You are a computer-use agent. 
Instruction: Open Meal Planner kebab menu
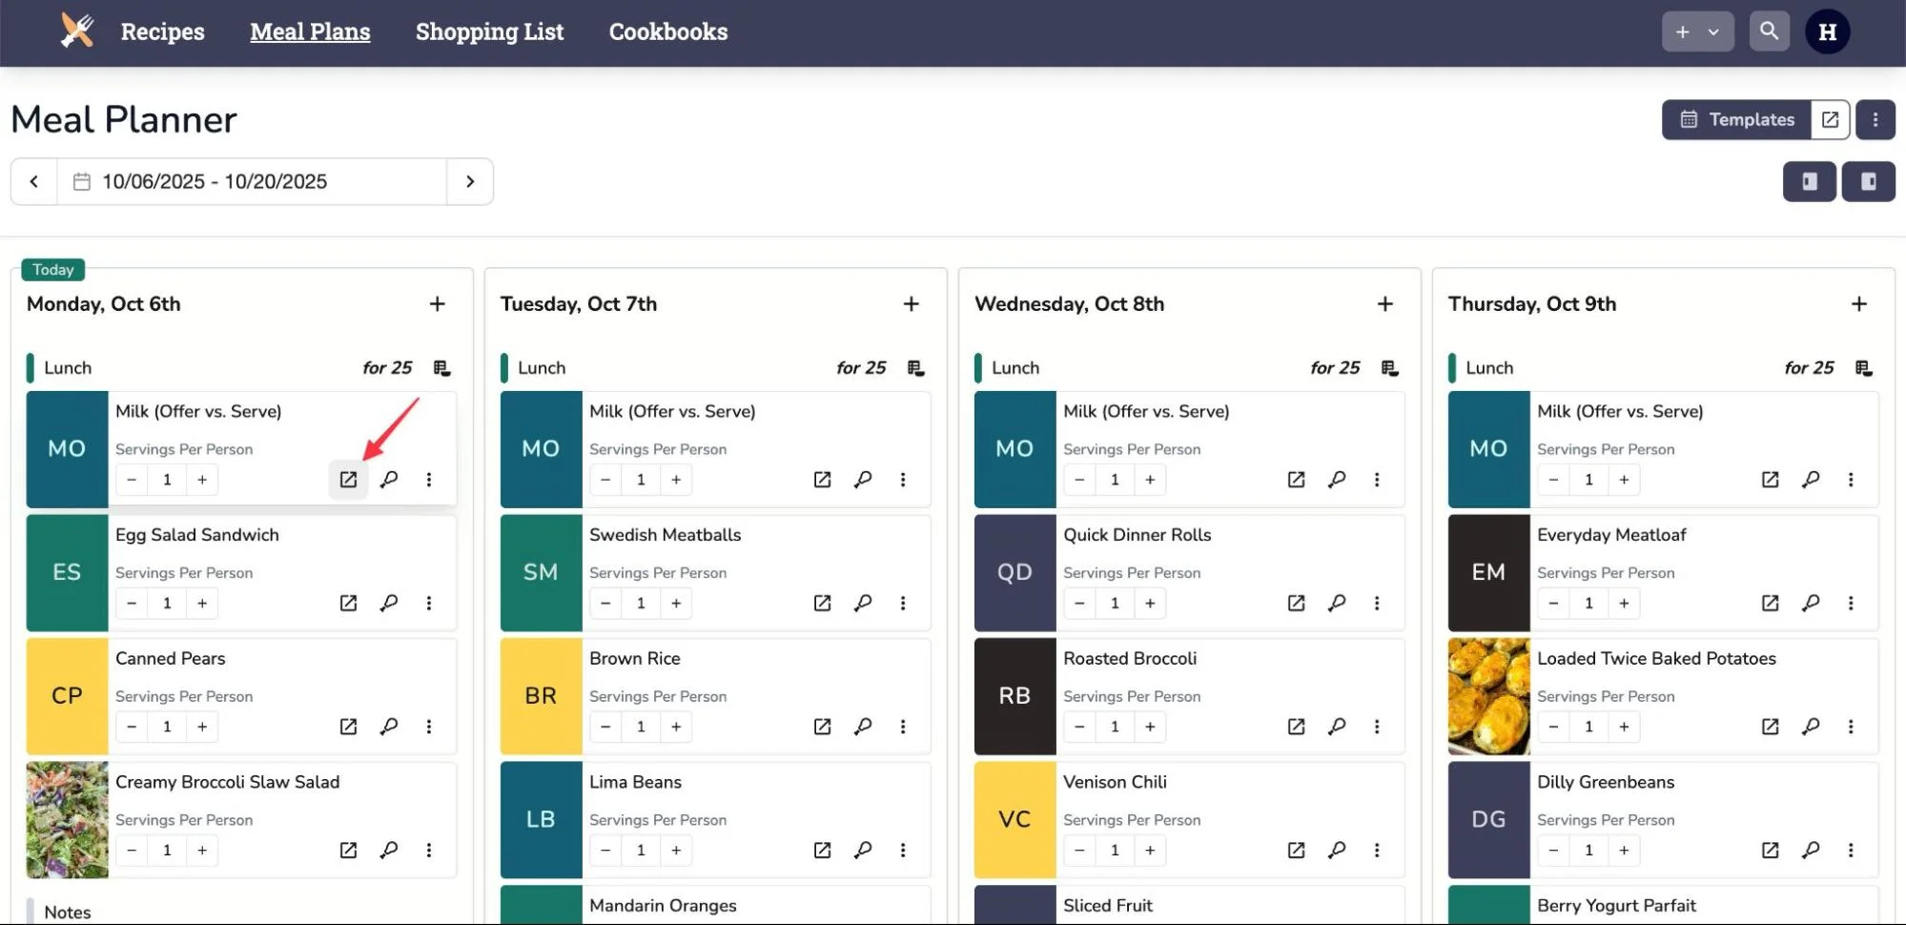[1875, 120]
